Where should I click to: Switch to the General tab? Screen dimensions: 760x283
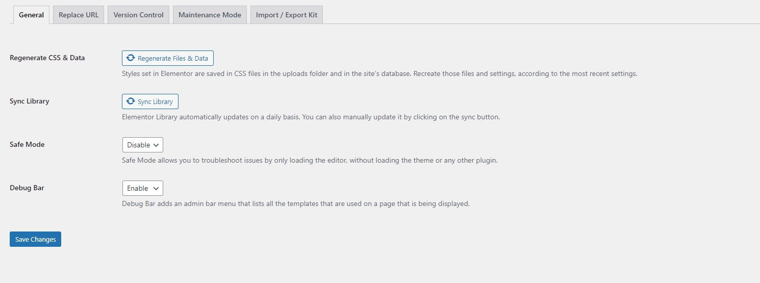[31, 15]
